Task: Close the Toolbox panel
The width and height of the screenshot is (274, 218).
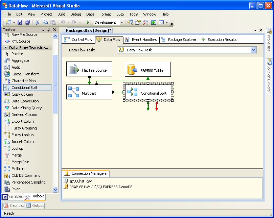Action: tap(55, 30)
